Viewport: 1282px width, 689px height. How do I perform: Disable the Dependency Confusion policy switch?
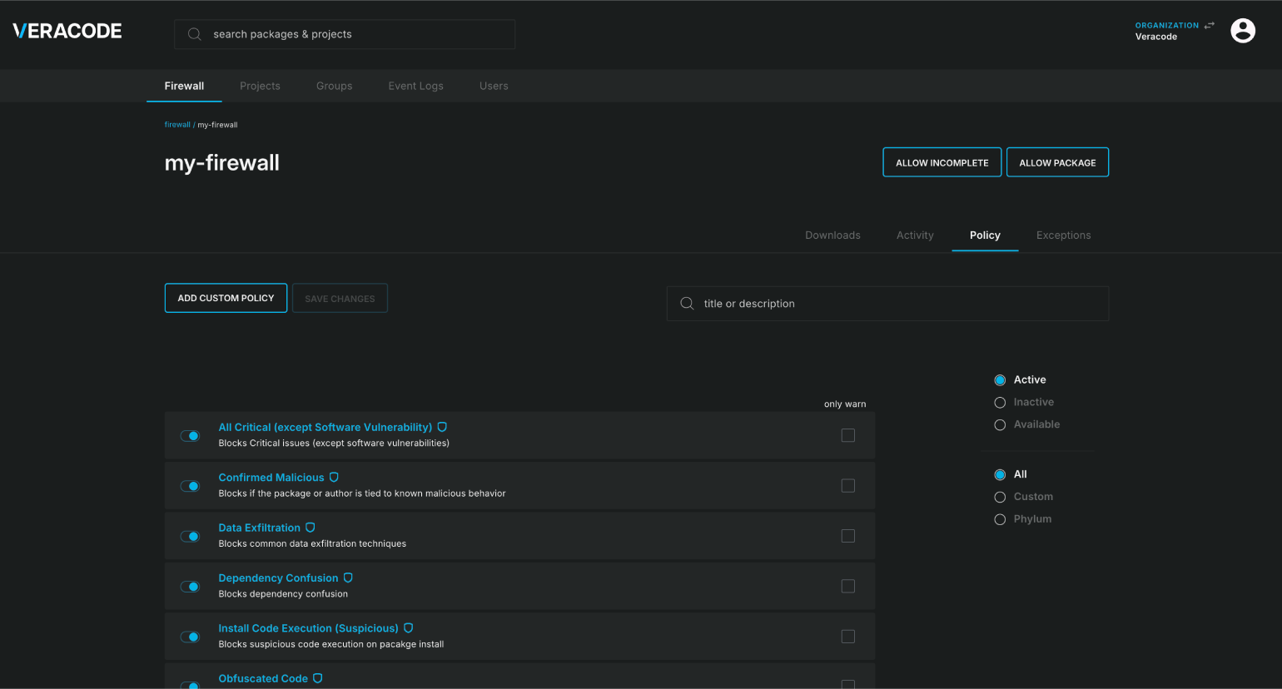(191, 587)
